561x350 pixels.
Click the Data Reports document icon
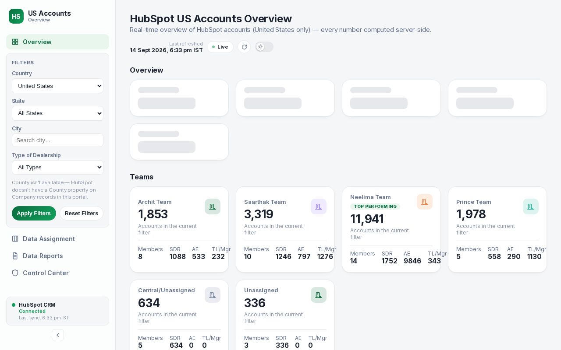(15, 256)
